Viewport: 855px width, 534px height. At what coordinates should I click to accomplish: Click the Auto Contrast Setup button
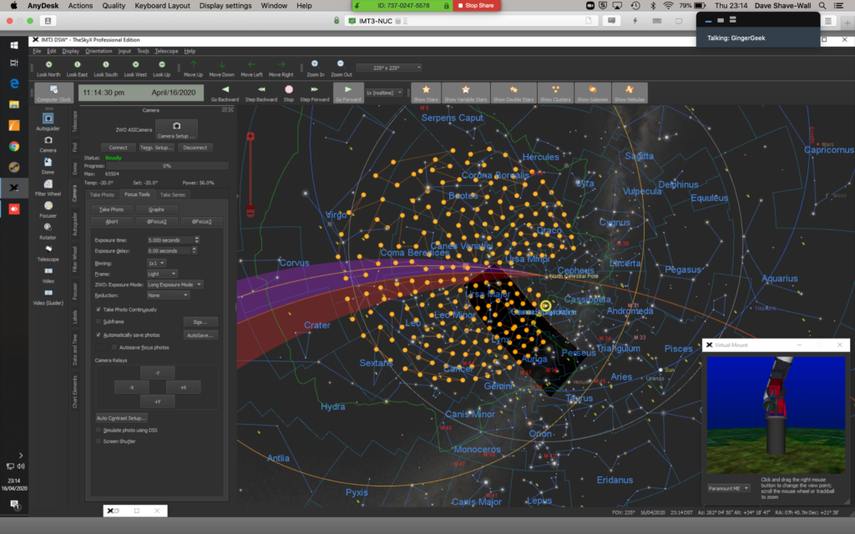tap(121, 418)
